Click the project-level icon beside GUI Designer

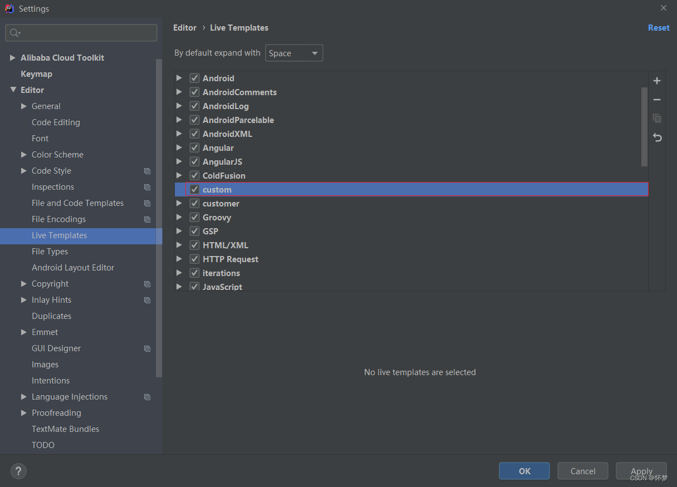(x=147, y=348)
